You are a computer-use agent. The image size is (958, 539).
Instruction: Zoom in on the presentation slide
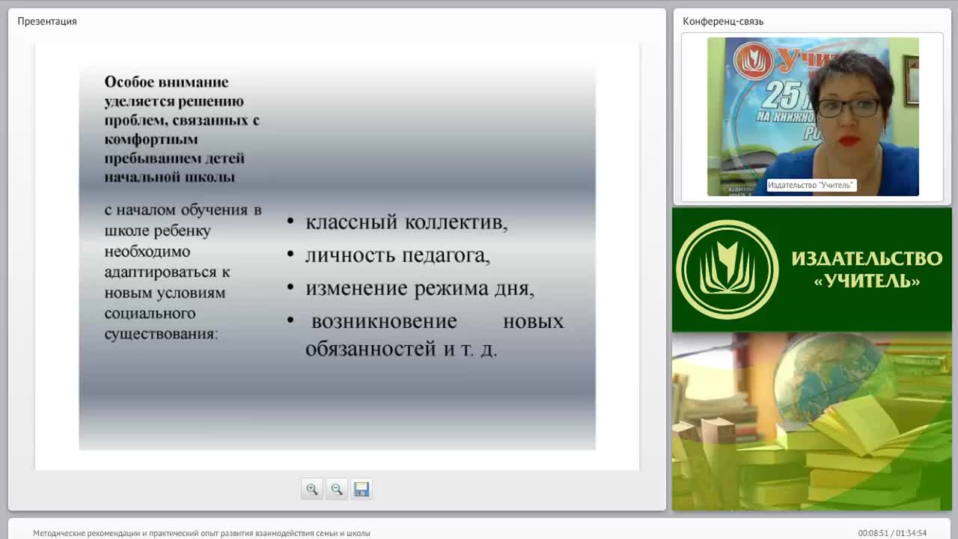coord(312,489)
